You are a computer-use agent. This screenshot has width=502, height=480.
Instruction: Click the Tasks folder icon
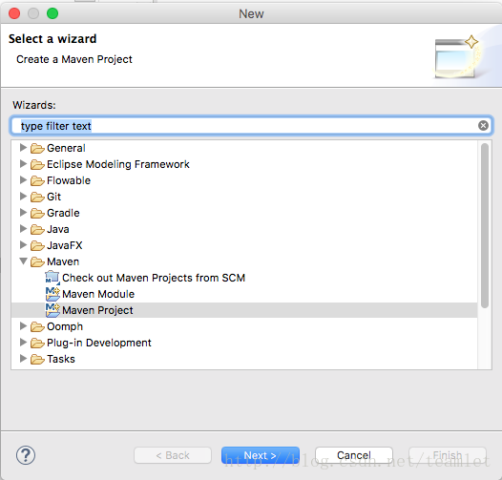(x=37, y=359)
